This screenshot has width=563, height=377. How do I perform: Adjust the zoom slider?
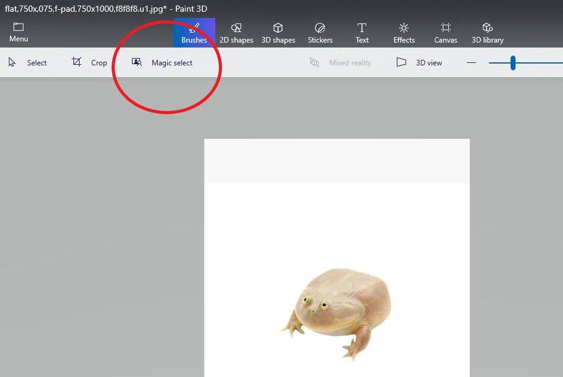coord(513,62)
